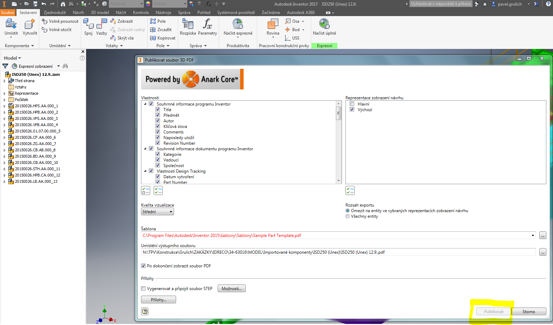Toggle the Revision Number checkbox
This screenshot has height=325, width=553.
pyautogui.click(x=158, y=143)
